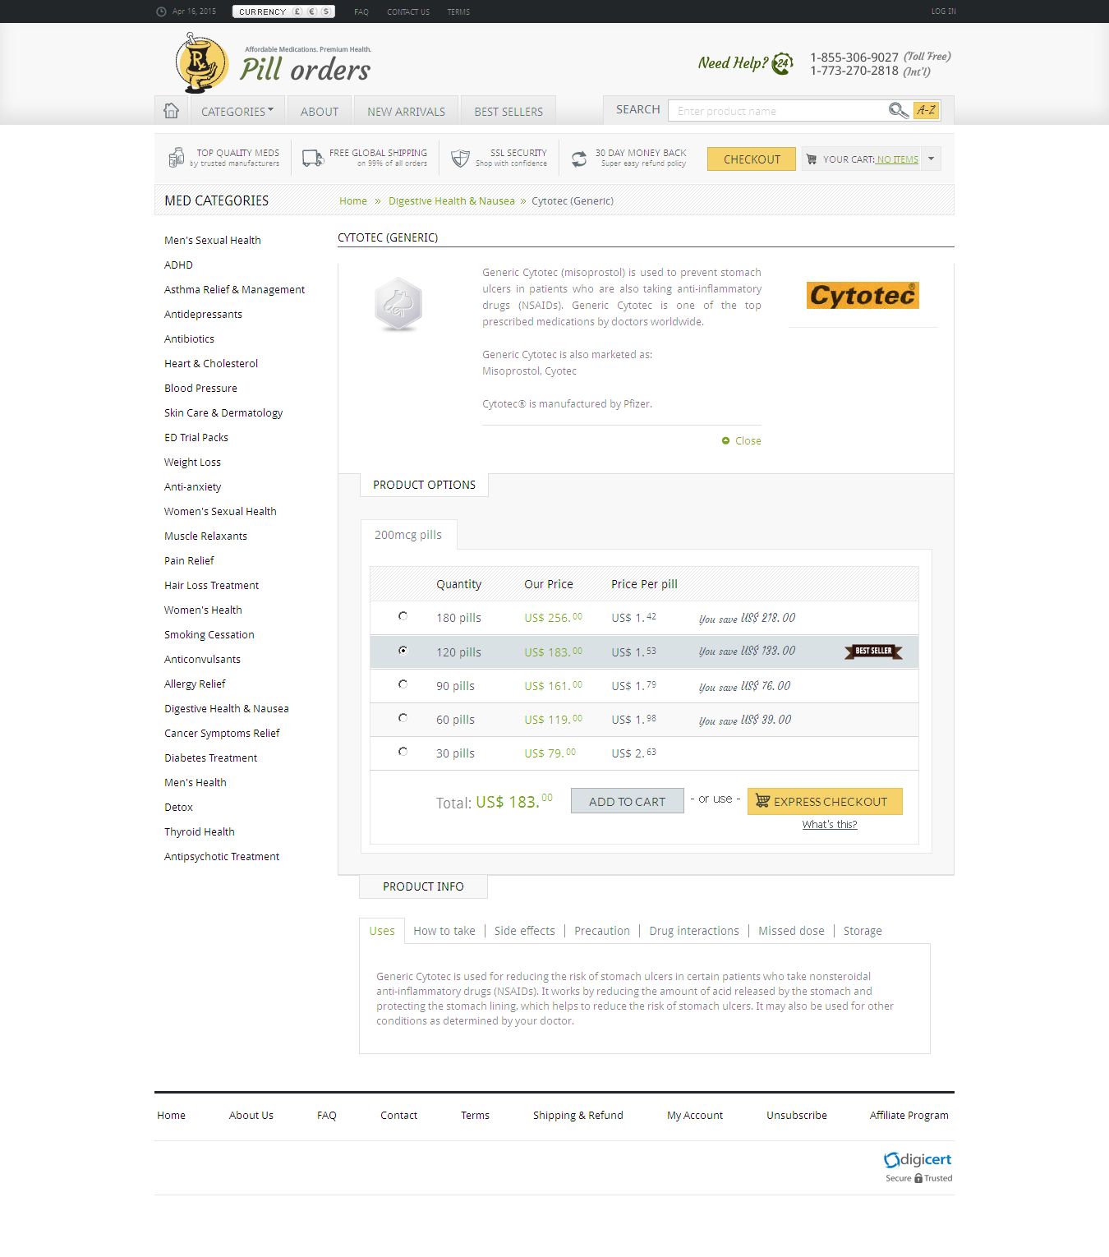Expand the Categories dropdown menu
This screenshot has width=1109, height=1257.
237,111
